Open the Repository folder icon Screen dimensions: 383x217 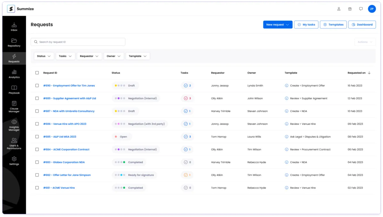(x=14, y=41)
